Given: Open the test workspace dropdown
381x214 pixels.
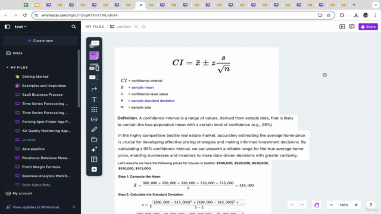Looking at the screenshot, I should click(x=20, y=27).
